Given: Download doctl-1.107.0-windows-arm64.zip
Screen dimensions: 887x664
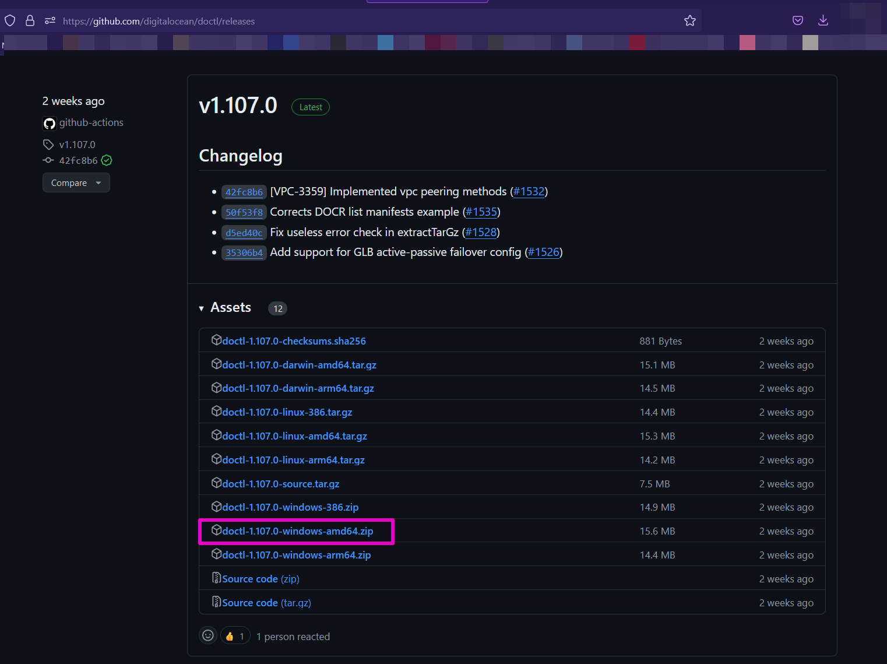Looking at the screenshot, I should point(296,555).
